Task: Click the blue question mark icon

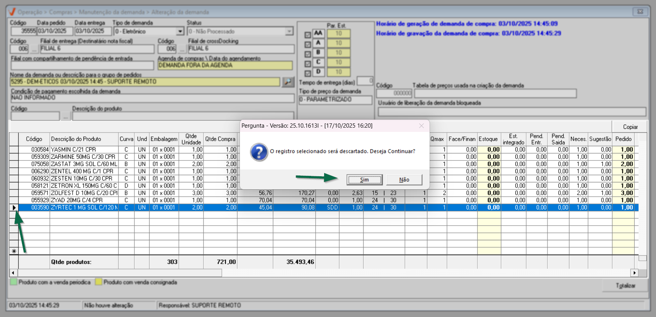Action: click(x=259, y=152)
